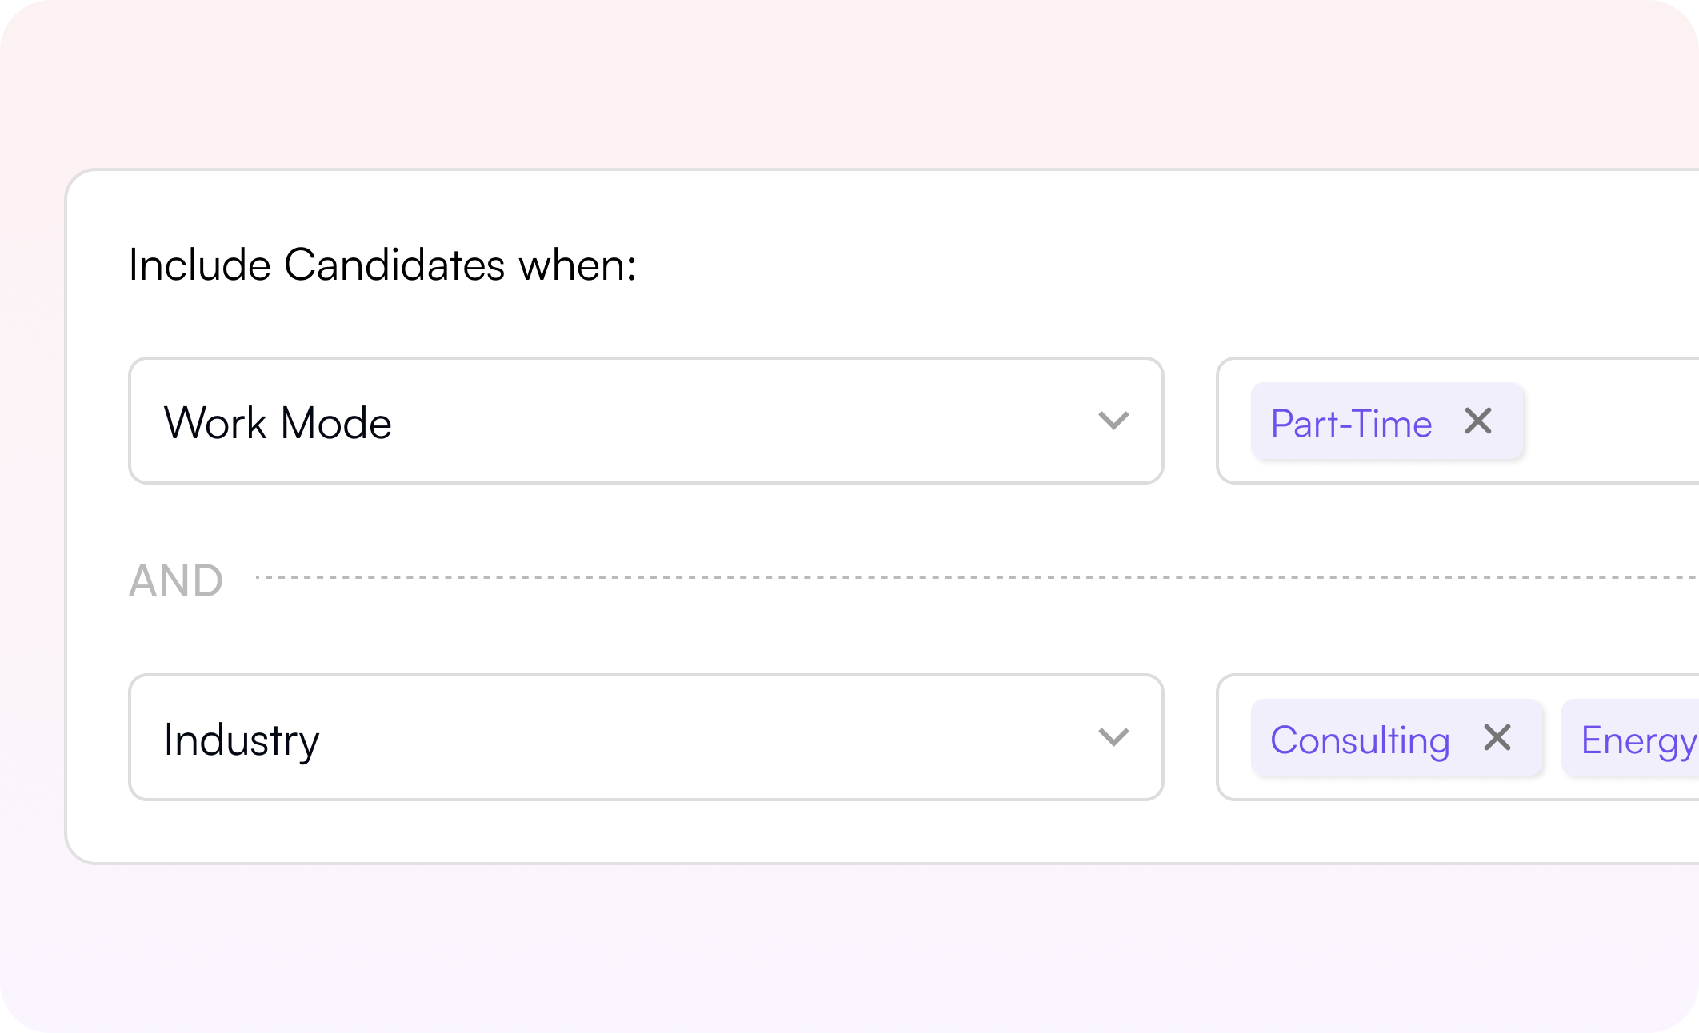
Task: Select the Energy chip
Action: 1637,740
